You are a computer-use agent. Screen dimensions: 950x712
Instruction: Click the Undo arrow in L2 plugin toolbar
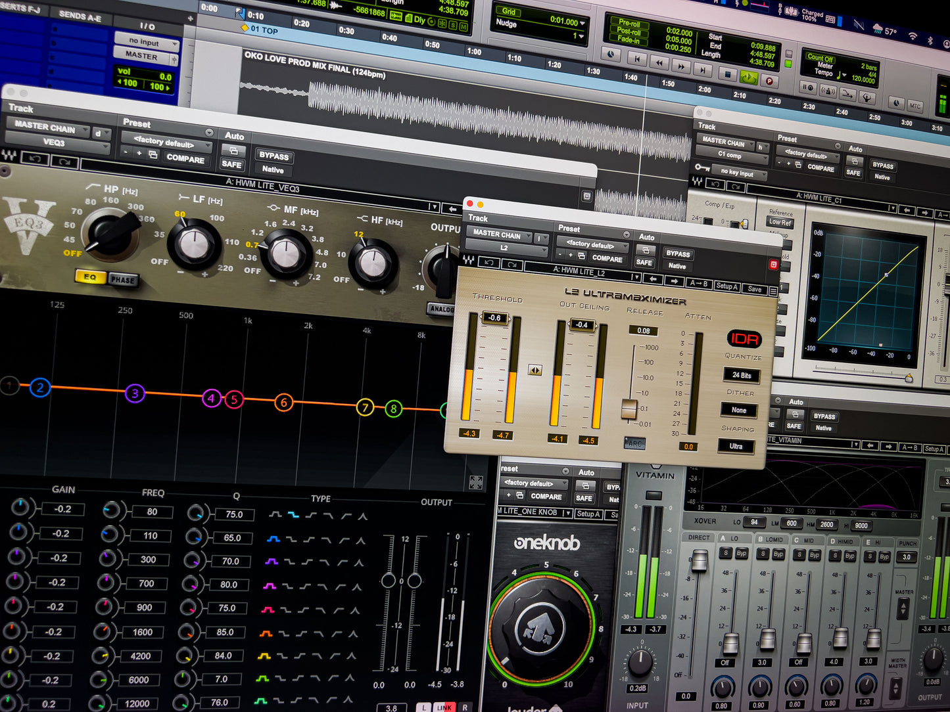[489, 262]
